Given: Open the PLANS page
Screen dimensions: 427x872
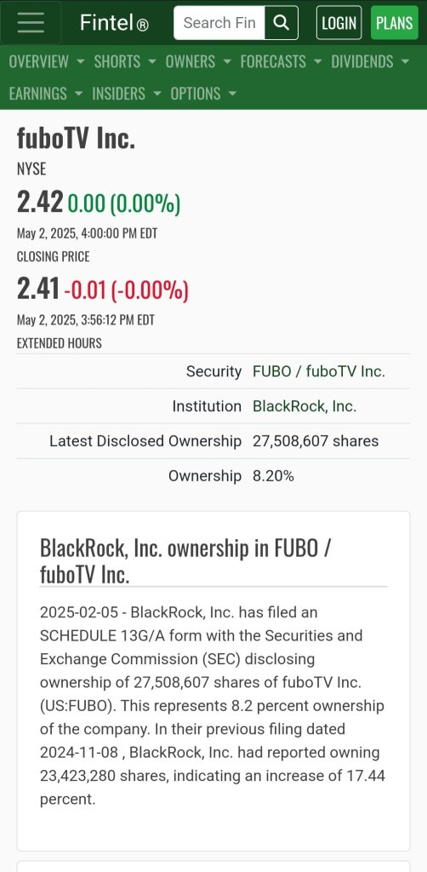Looking at the screenshot, I should [x=394, y=23].
